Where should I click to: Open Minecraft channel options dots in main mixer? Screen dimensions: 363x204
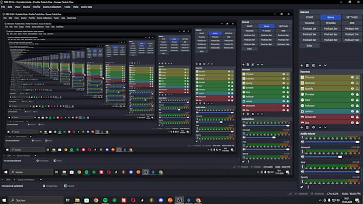click(302, 152)
